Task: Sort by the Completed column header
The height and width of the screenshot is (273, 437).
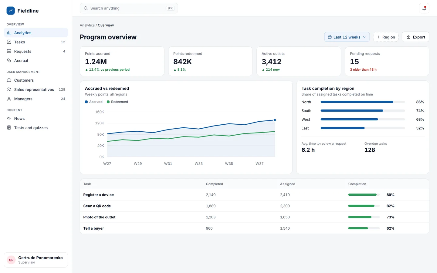Action: (214, 184)
